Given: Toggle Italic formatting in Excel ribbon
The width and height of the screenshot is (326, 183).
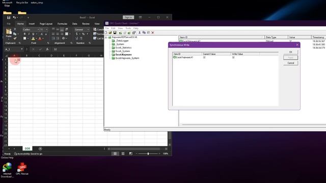Looking at the screenshot, I should [29, 34].
